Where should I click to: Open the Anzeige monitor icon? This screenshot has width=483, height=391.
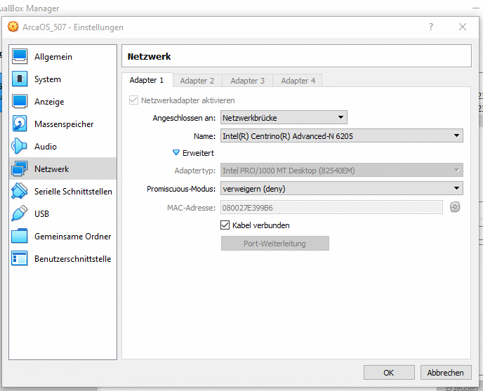(x=20, y=101)
